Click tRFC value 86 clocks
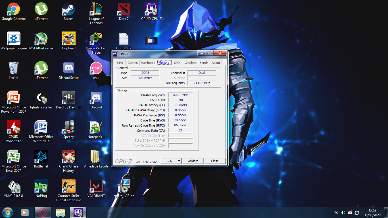The image size is (388, 218). [x=181, y=125]
